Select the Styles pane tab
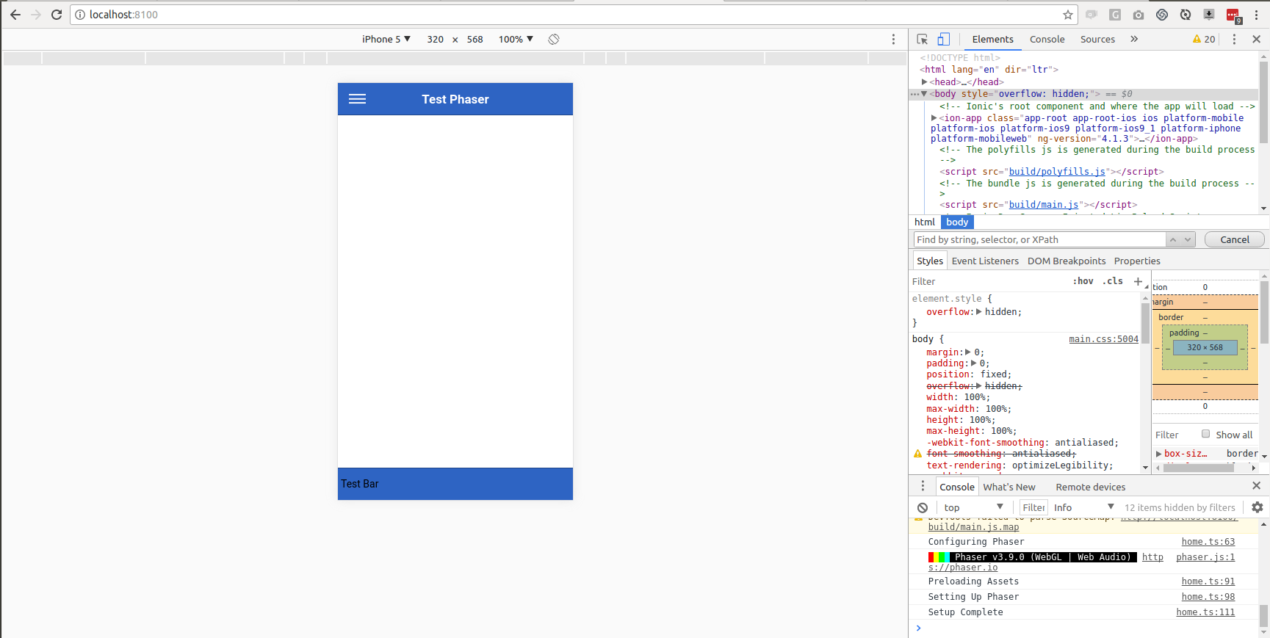 pyautogui.click(x=930, y=261)
